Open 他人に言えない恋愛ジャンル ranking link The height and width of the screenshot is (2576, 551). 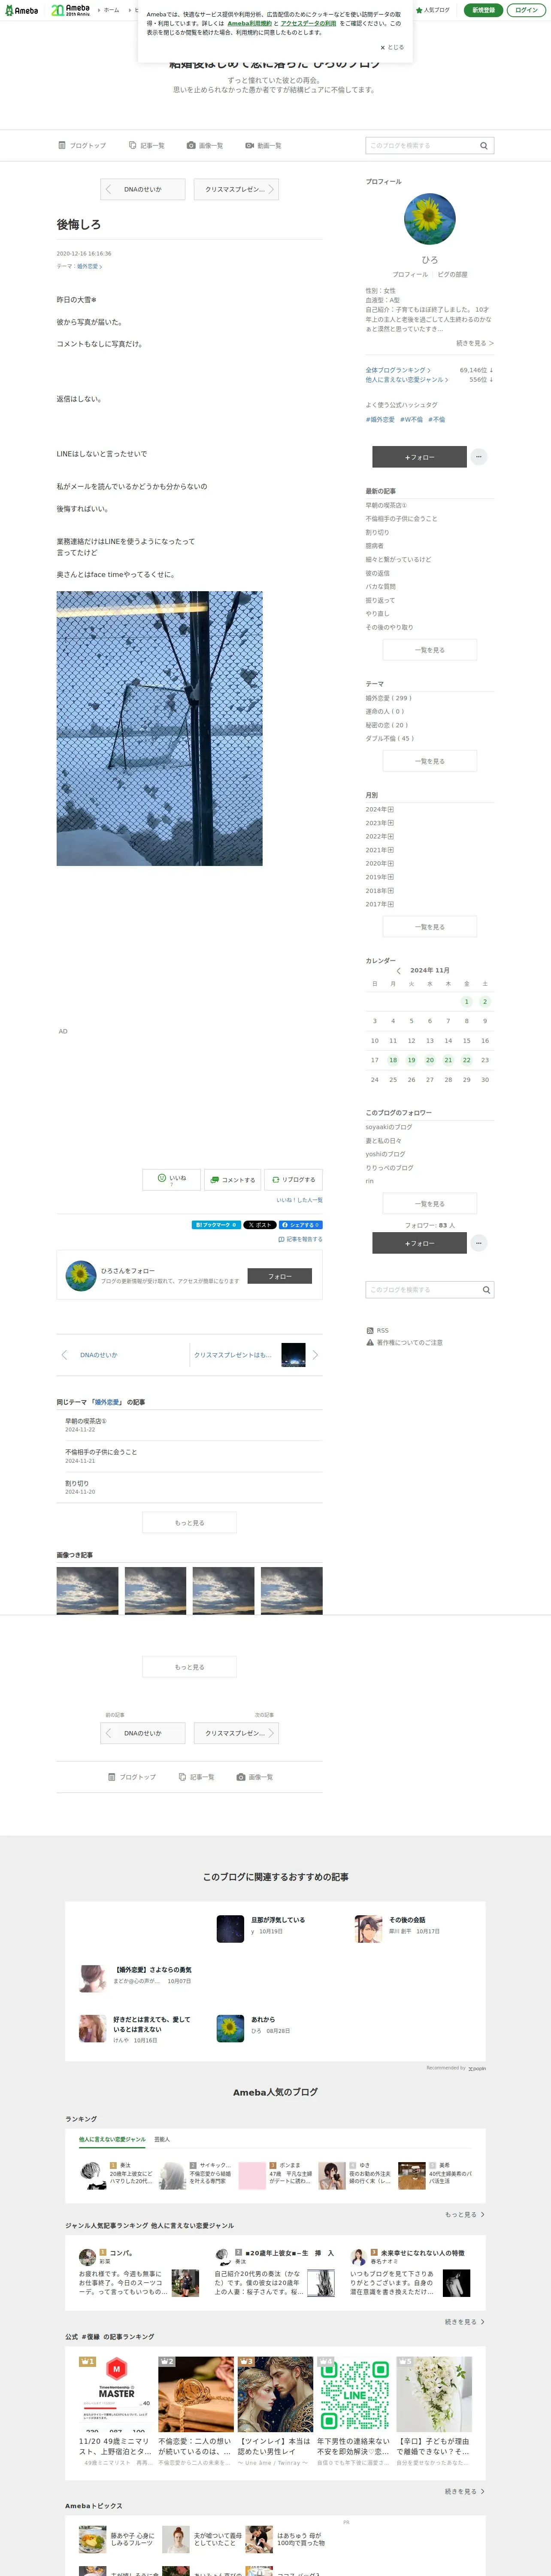click(406, 380)
